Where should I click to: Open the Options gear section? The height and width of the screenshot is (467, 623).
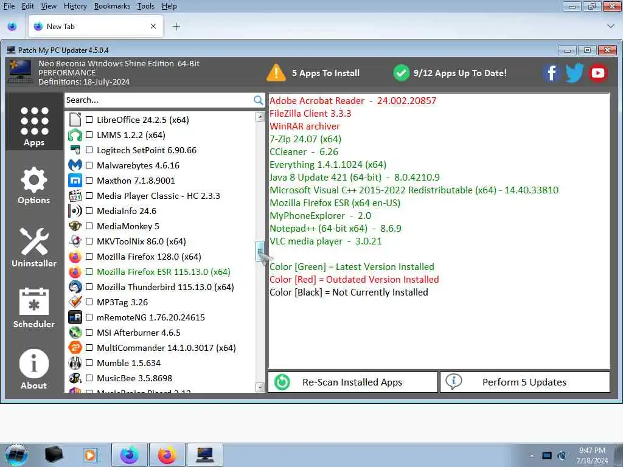(x=34, y=186)
